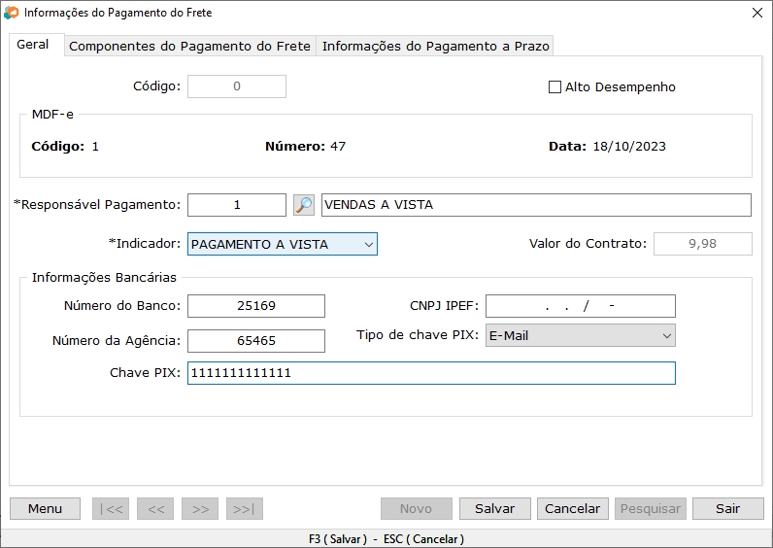Click the Informações Bancárias group label
The image size is (773, 548).
pyautogui.click(x=104, y=278)
